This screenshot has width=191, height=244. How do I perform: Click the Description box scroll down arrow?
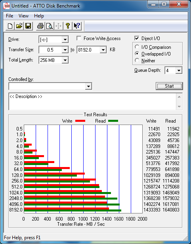point(179,107)
